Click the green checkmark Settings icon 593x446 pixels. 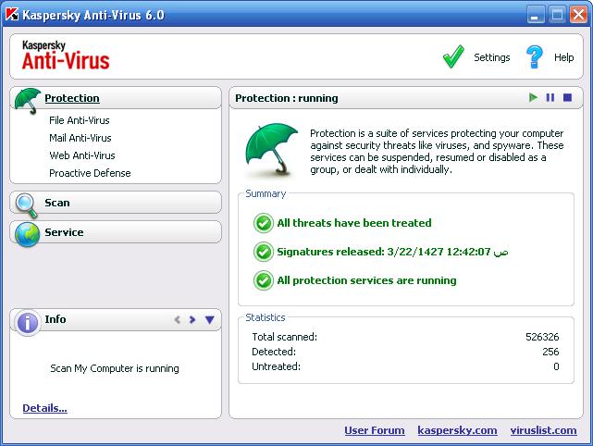[453, 56]
